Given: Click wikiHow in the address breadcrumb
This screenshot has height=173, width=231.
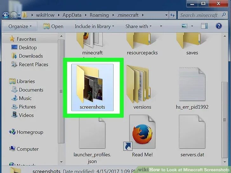Looking at the screenshot, I should pyautogui.click(x=45, y=15).
